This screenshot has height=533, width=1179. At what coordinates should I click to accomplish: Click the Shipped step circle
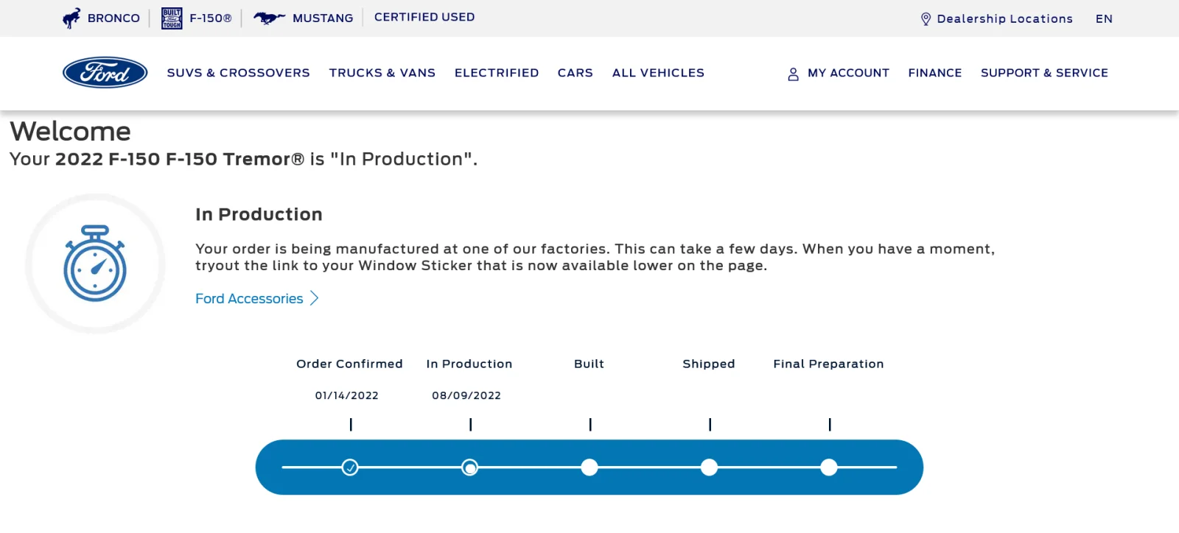point(709,467)
